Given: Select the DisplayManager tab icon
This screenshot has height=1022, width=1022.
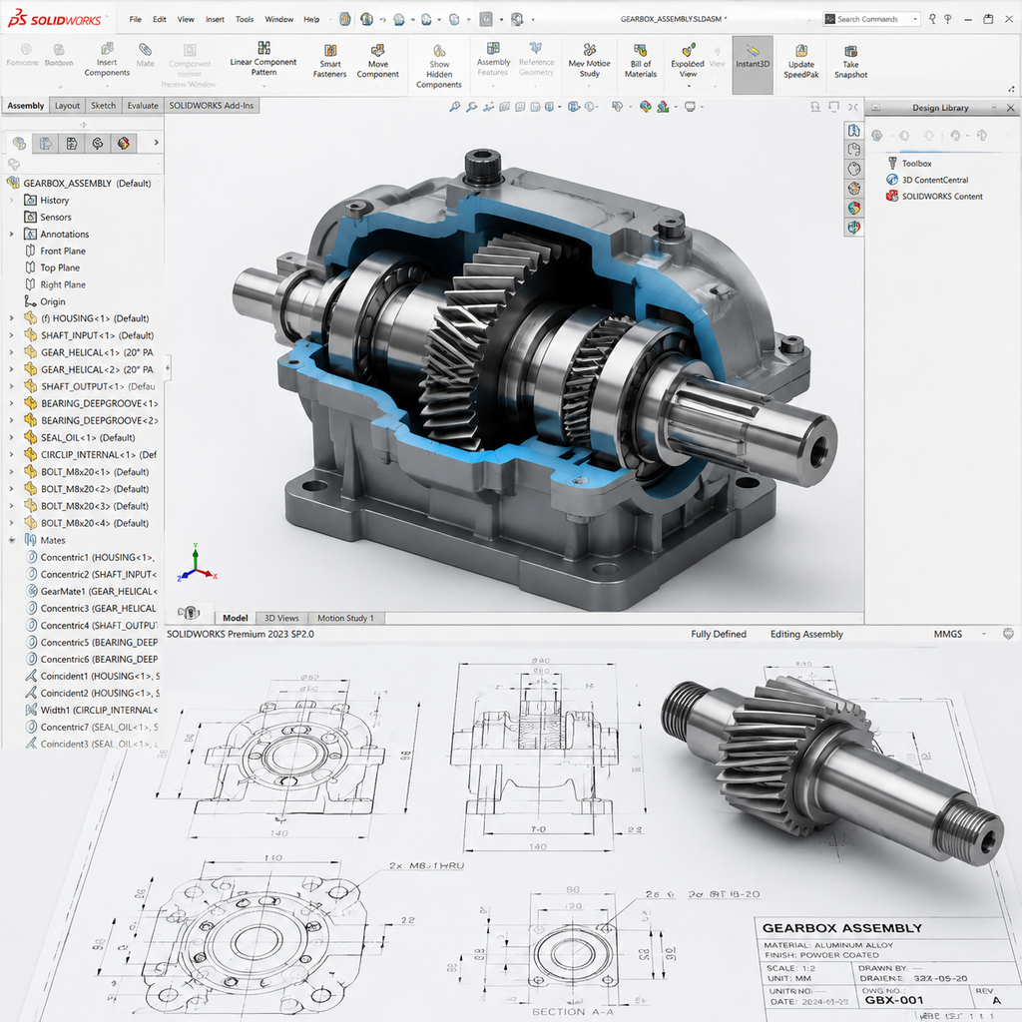Looking at the screenshot, I should (124, 143).
